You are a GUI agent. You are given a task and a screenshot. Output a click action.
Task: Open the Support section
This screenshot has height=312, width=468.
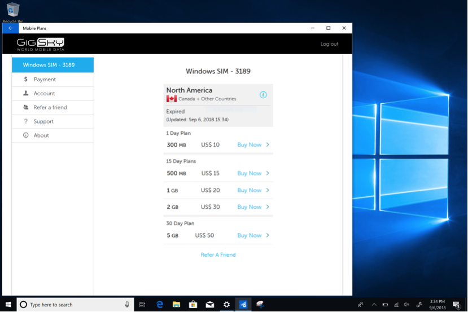coord(53,121)
